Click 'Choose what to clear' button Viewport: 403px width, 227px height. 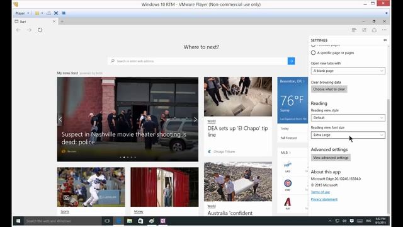(x=329, y=89)
